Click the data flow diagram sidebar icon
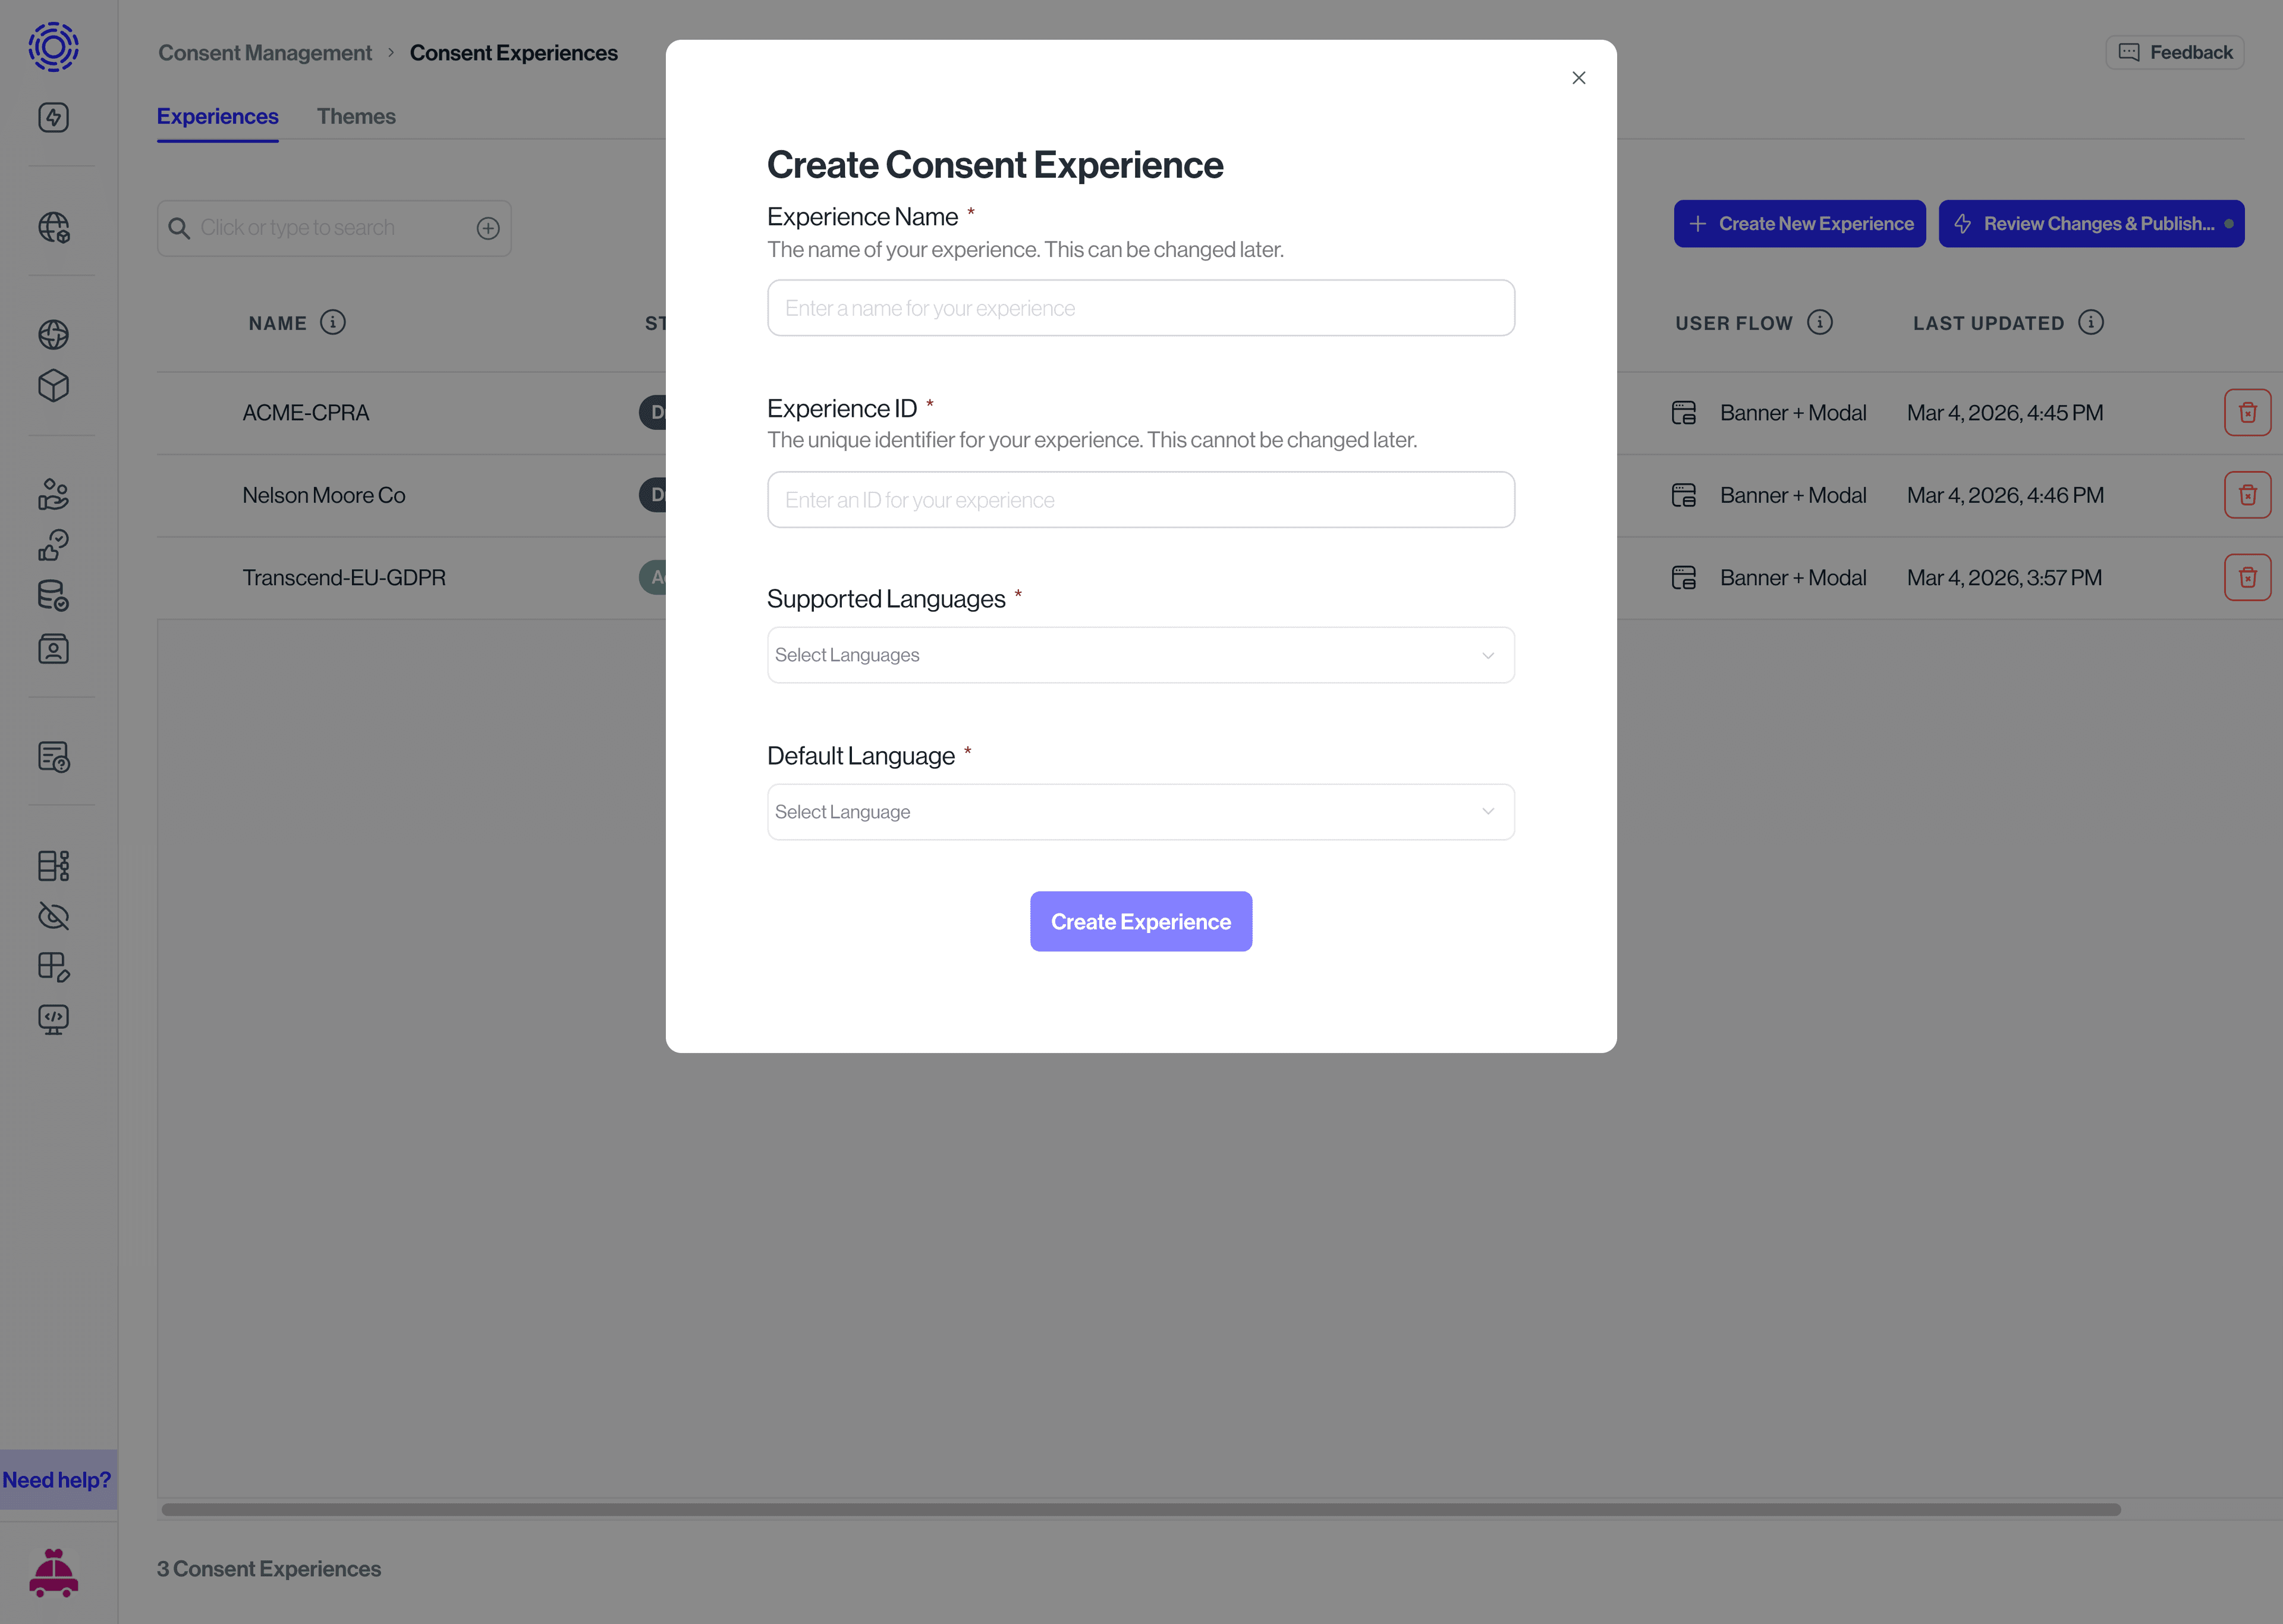 53,866
